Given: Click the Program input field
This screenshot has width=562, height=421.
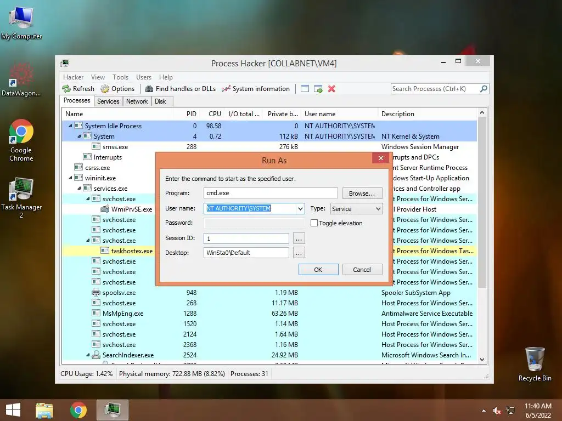Looking at the screenshot, I should click(271, 193).
